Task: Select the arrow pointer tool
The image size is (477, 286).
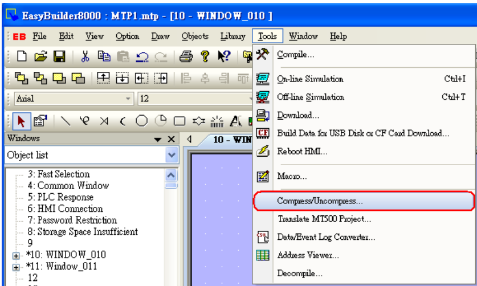Action: click(x=21, y=121)
